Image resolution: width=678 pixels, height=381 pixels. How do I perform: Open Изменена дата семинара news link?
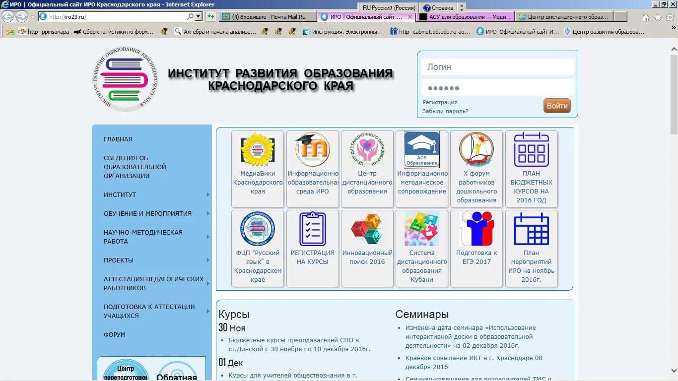[x=471, y=337]
